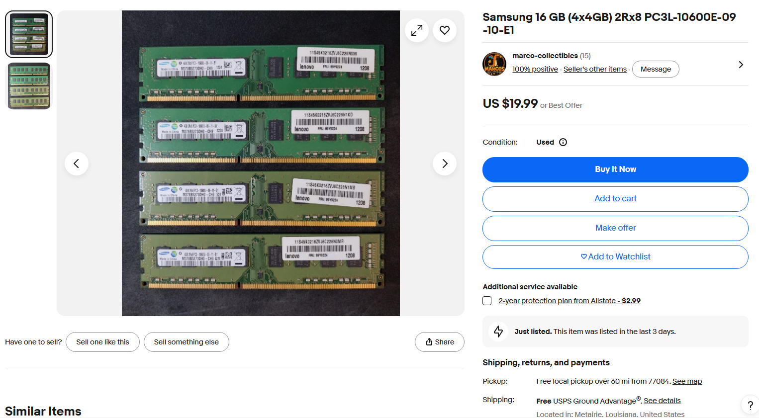
Task: Click the Make offer button
Action: point(615,228)
